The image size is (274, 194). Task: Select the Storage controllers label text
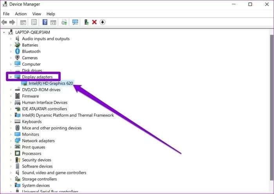[39, 179]
